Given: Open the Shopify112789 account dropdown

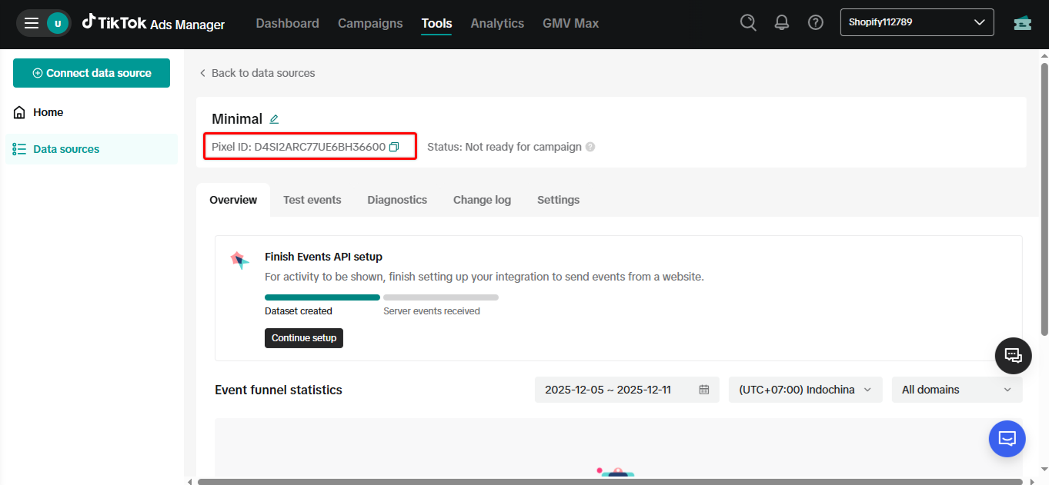Looking at the screenshot, I should (917, 22).
